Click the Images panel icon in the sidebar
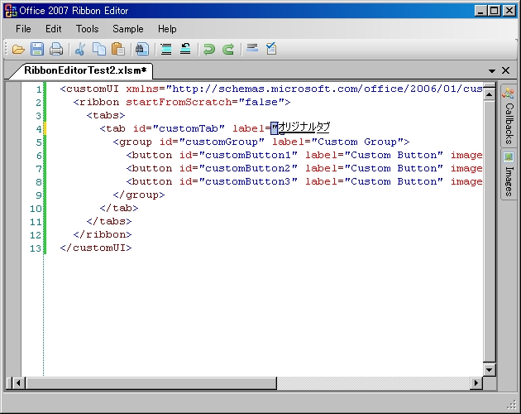Image resolution: width=521 pixels, height=414 pixels. [509, 156]
